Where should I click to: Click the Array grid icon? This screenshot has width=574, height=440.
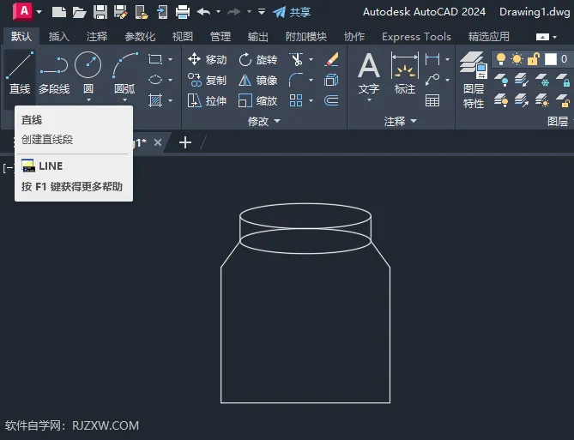point(296,100)
